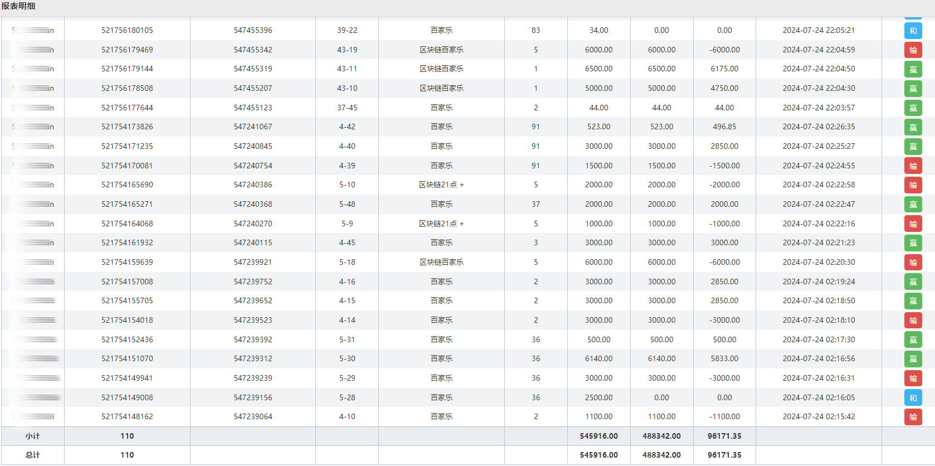Click the 输 badge for order 521754170081
This screenshot has width=935, height=466.
913,166
